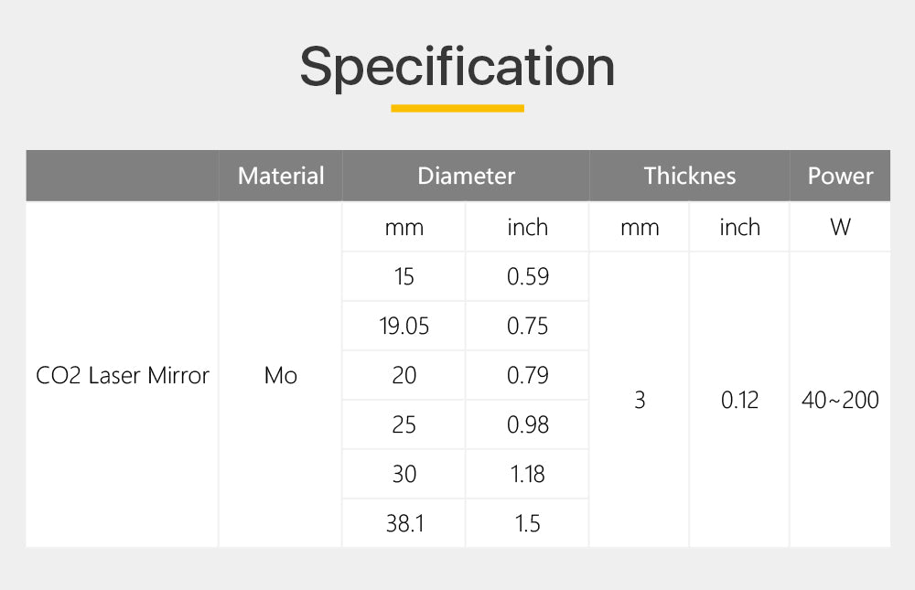The height and width of the screenshot is (590, 915).
Task: Select the 40~200 power value
Action: (840, 400)
